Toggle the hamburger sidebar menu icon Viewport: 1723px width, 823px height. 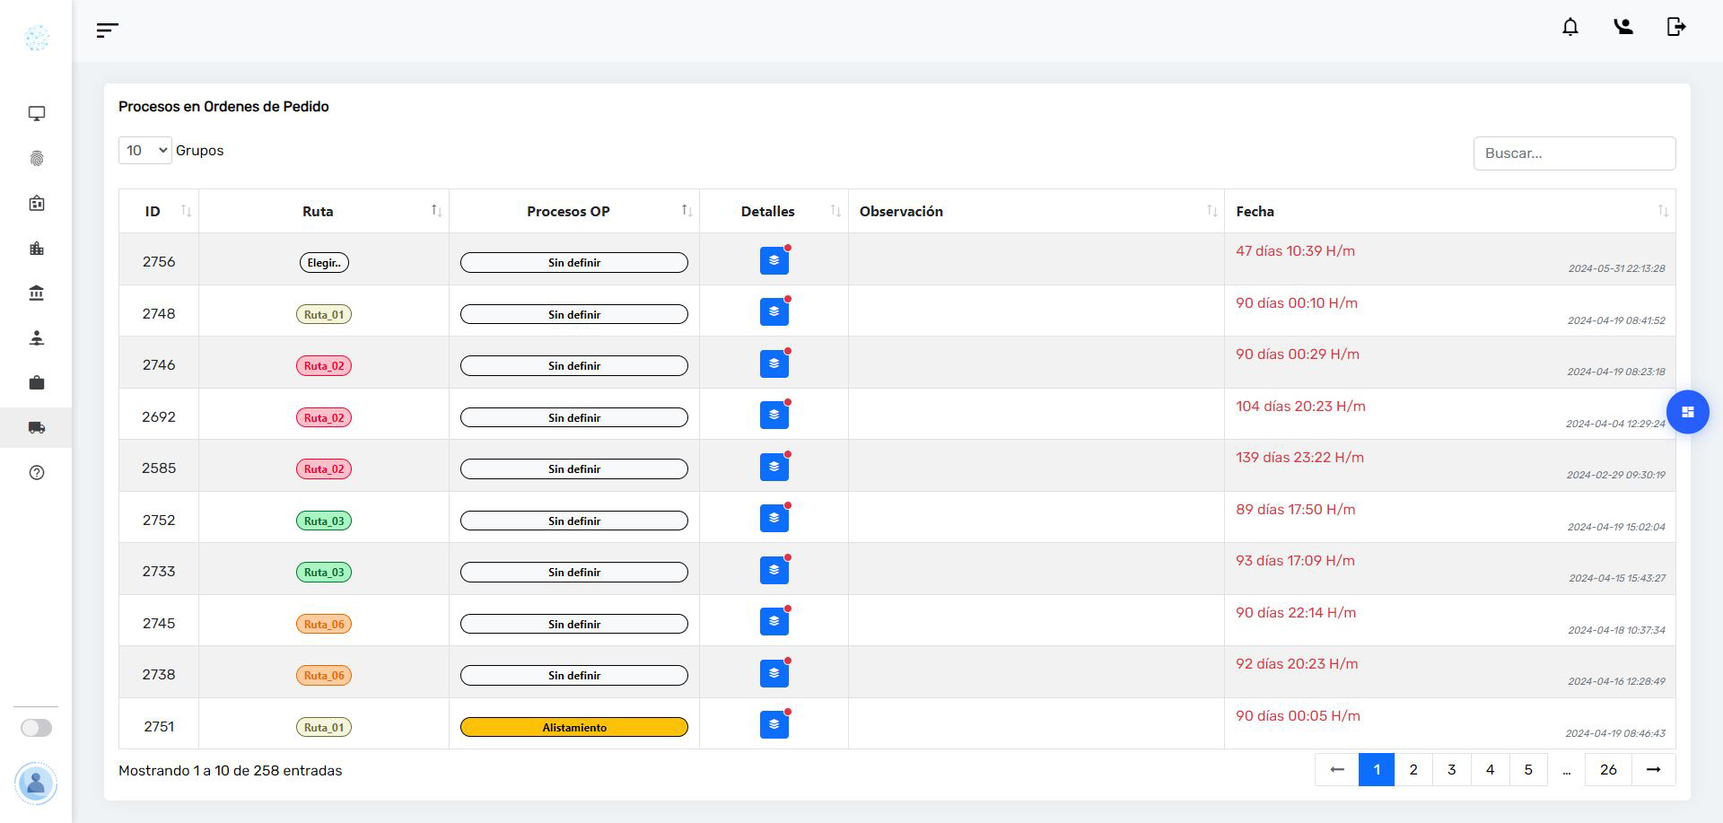click(107, 31)
